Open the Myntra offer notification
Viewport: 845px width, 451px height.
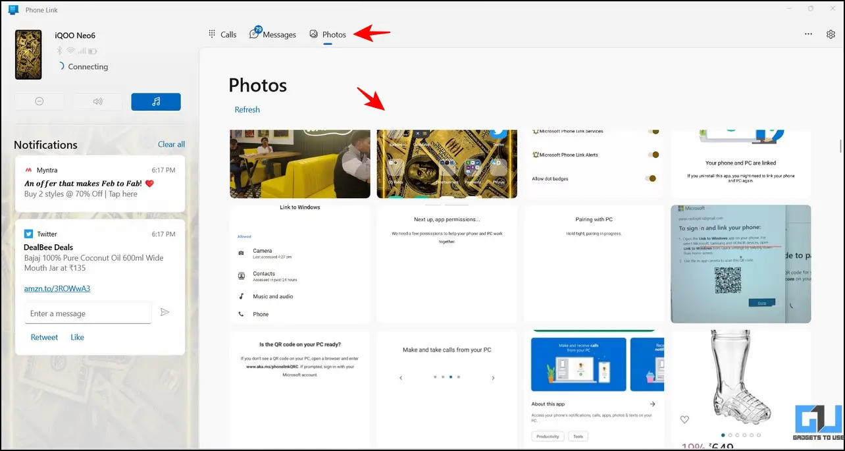point(100,184)
